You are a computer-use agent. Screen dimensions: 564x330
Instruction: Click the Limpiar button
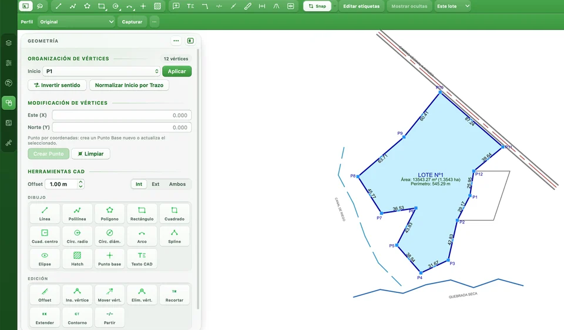(90, 154)
